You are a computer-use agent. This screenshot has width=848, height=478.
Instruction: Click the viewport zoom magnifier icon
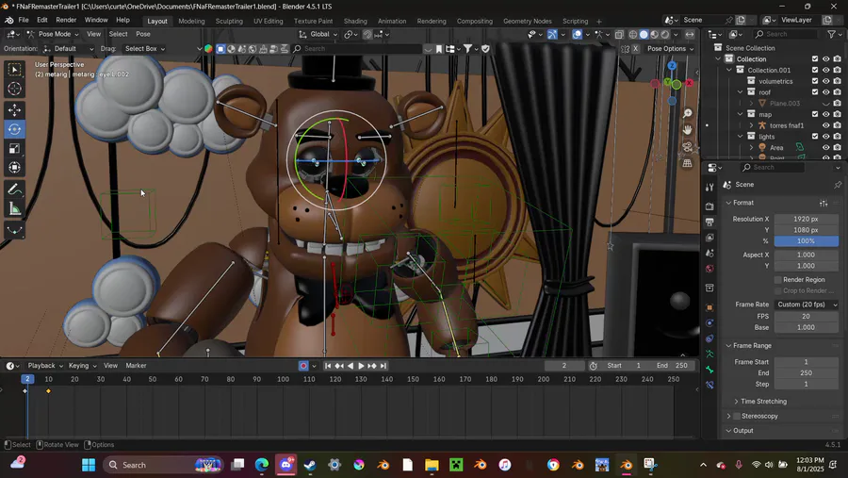coord(688,114)
